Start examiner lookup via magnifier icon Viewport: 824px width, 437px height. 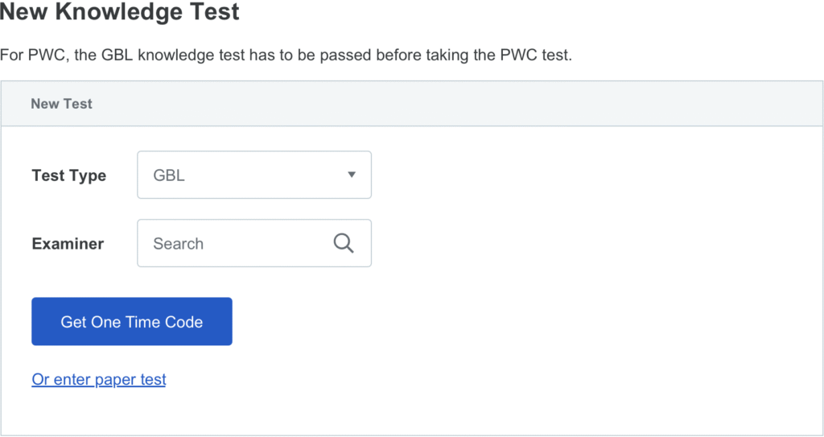tap(343, 243)
